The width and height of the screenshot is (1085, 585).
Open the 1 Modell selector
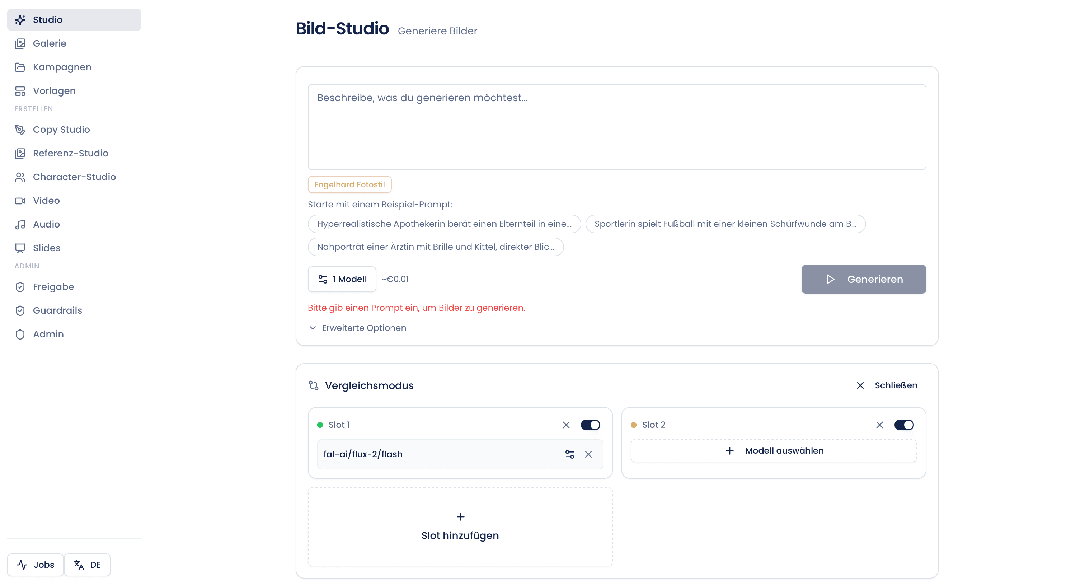pyautogui.click(x=342, y=279)
